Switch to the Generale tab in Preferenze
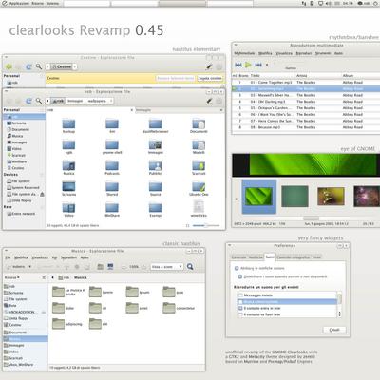This screenshot has width=380, height=380. 239,257
